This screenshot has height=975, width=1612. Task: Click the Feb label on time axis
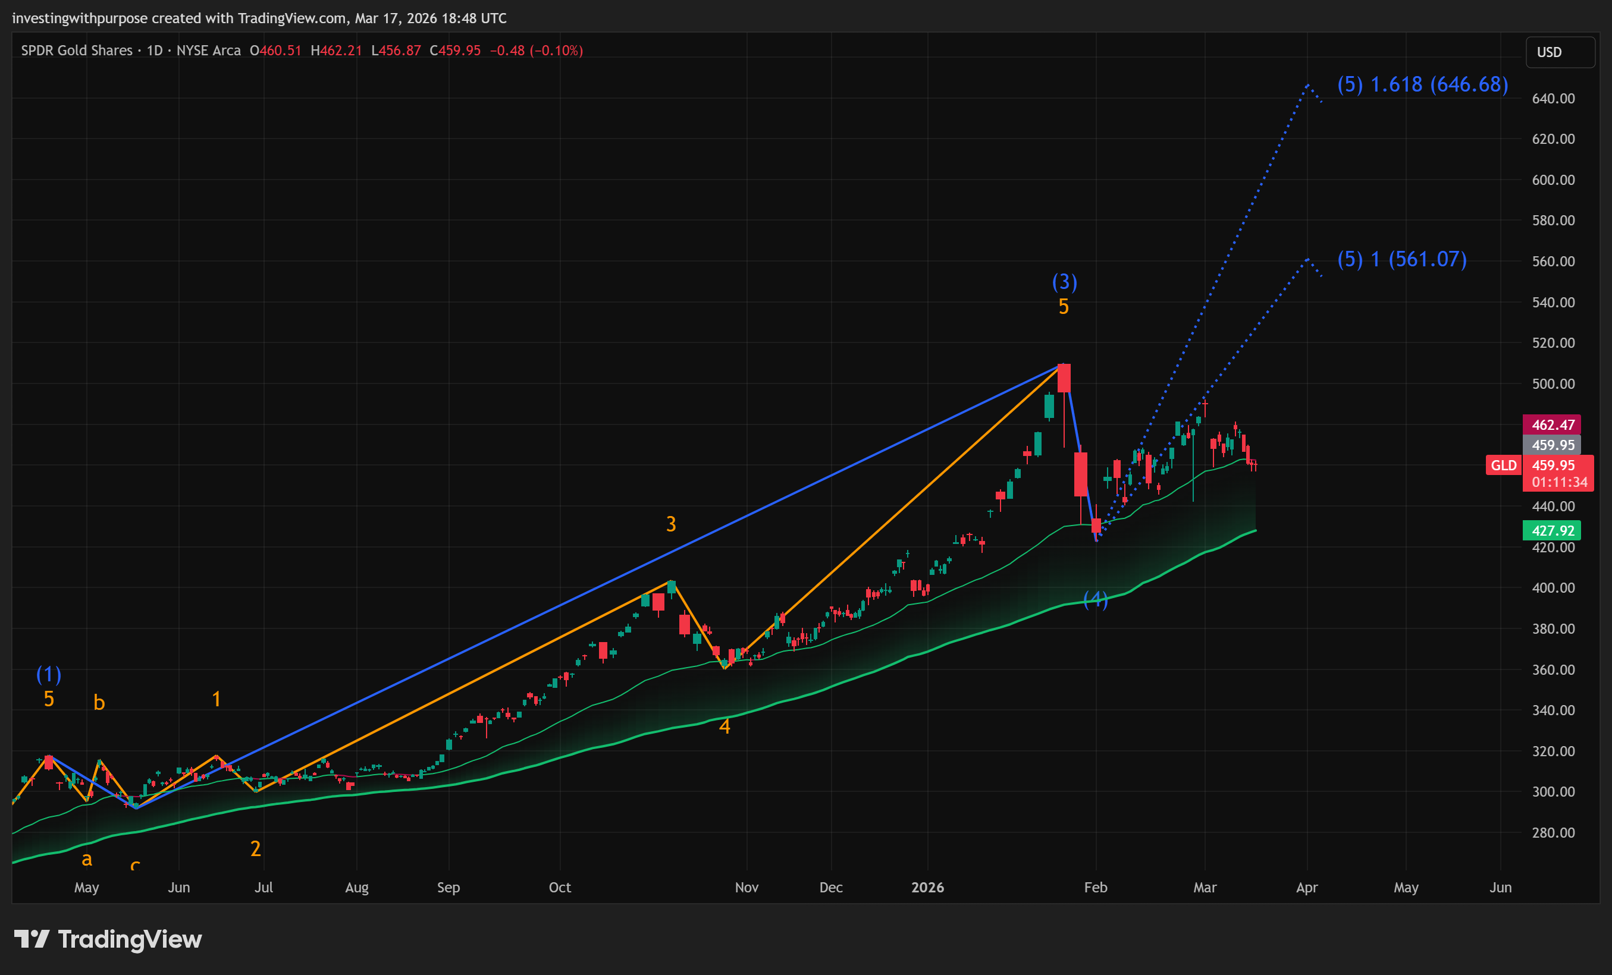[x=1095, y=888]
